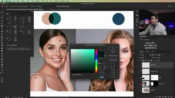175x98 pixels.
Task: Select the Move tool in the toolbar
Action: point(2,12)
